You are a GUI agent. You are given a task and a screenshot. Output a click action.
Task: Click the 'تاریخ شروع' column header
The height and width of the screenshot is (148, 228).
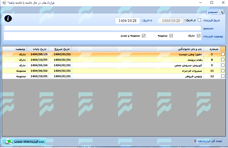(60, 49)
